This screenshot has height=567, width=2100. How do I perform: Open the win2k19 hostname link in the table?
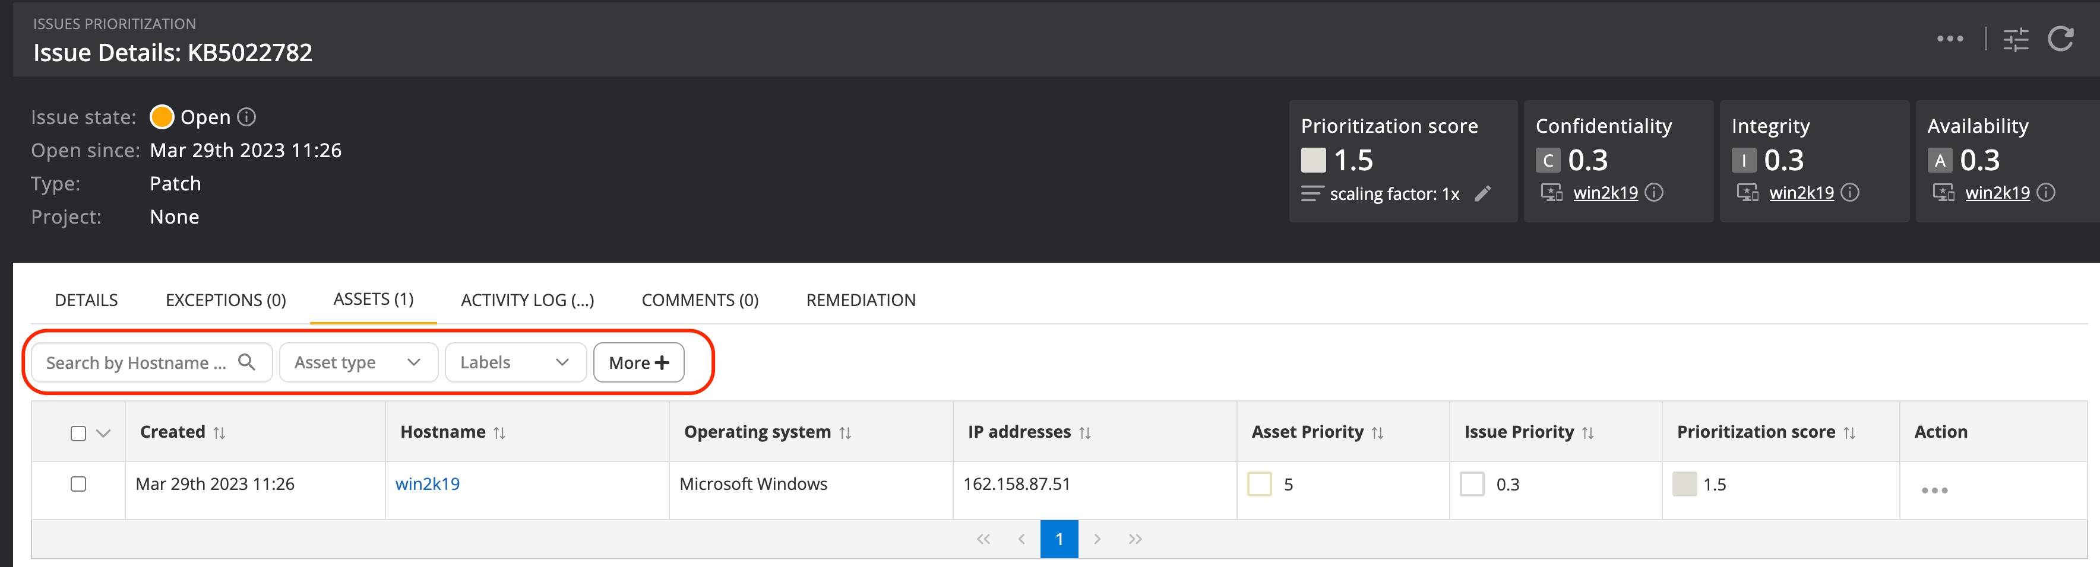[427, 483]
